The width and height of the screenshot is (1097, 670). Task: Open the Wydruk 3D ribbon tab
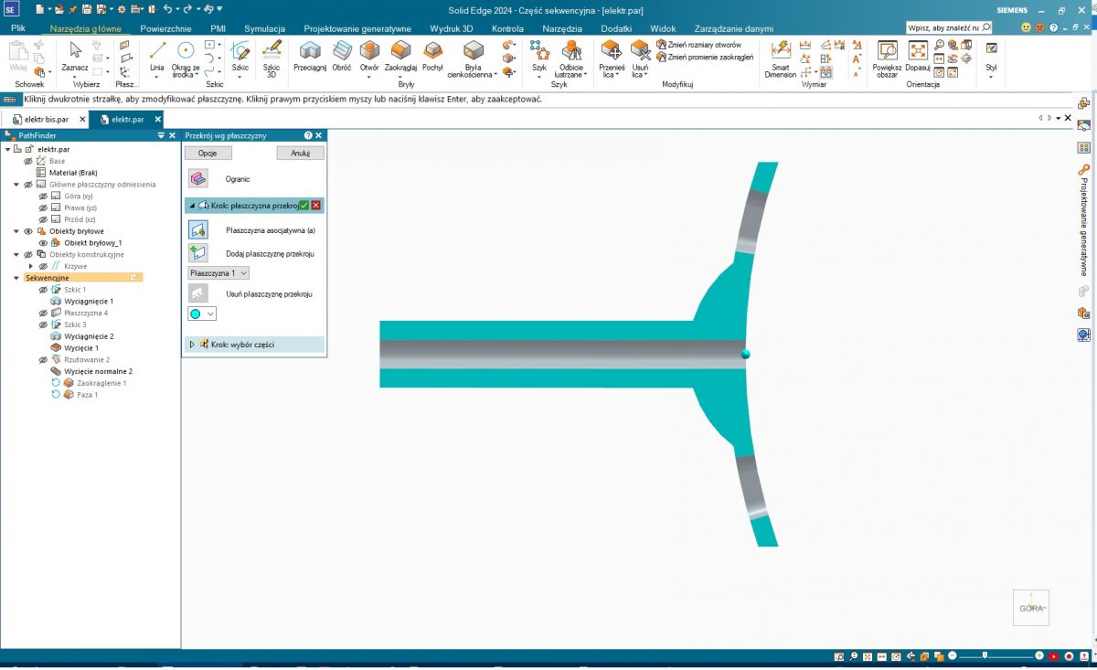tap(452, 28)
